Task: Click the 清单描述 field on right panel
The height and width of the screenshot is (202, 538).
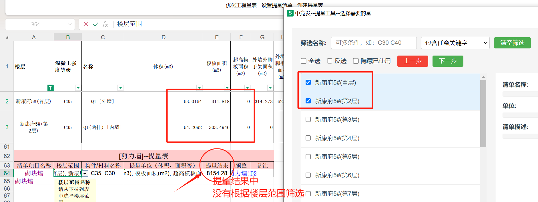Action: (520, 136)
